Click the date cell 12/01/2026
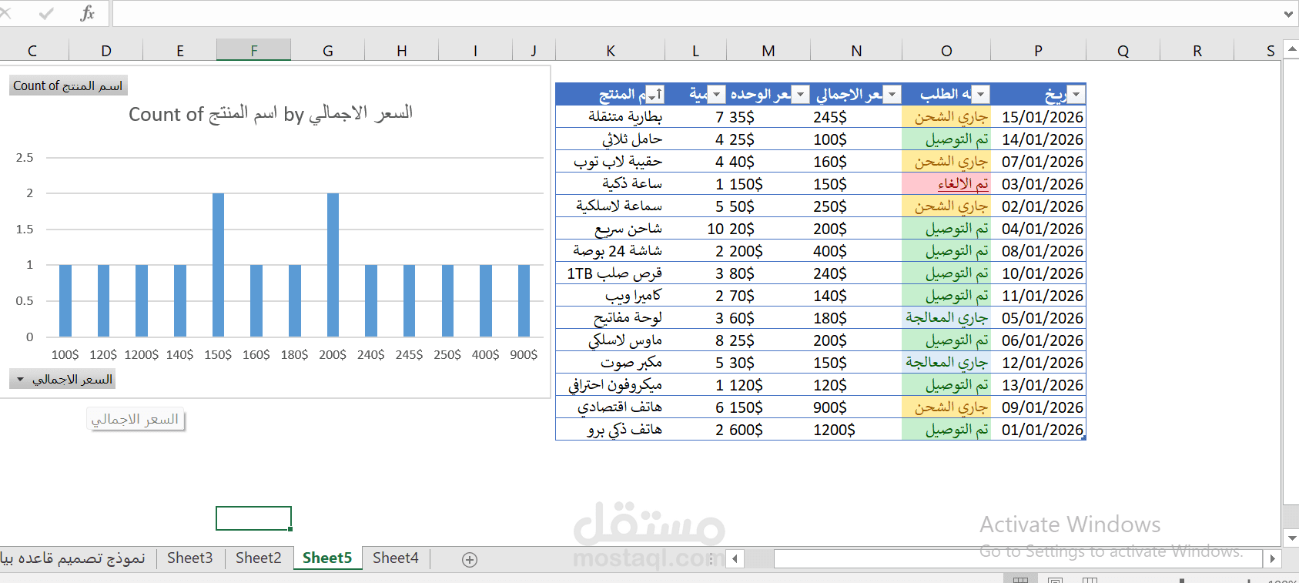This screenshot has height=583, width=1299. click(x=1039, y=363)
